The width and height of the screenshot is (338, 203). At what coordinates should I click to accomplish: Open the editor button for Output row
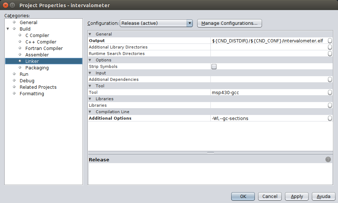pyautogui.click(x=330, y=41)
